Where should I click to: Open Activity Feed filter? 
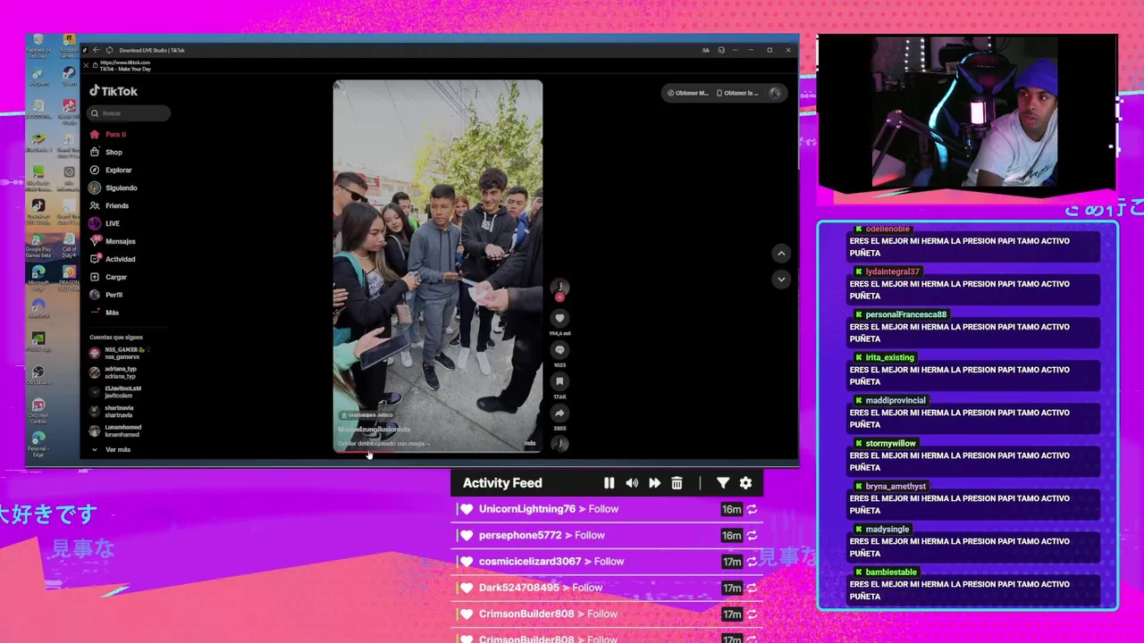pyautogui.click(x=723, y=483)
